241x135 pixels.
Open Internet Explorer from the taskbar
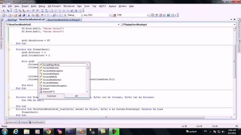[16, 132]
